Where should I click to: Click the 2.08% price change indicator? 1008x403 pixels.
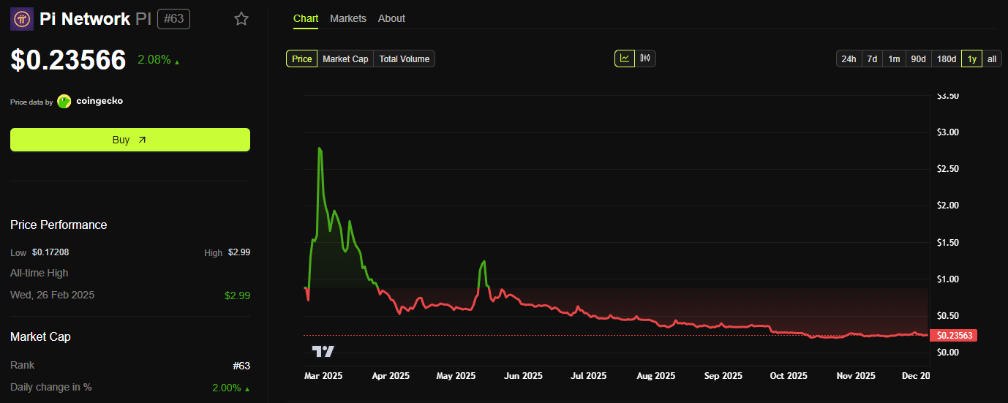point(159,60)
